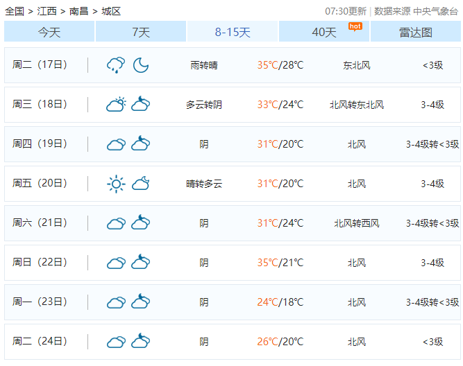Switch to the 雷达图 tab
The width and height of the screenshot is (463, 366).
pos(416,32)
